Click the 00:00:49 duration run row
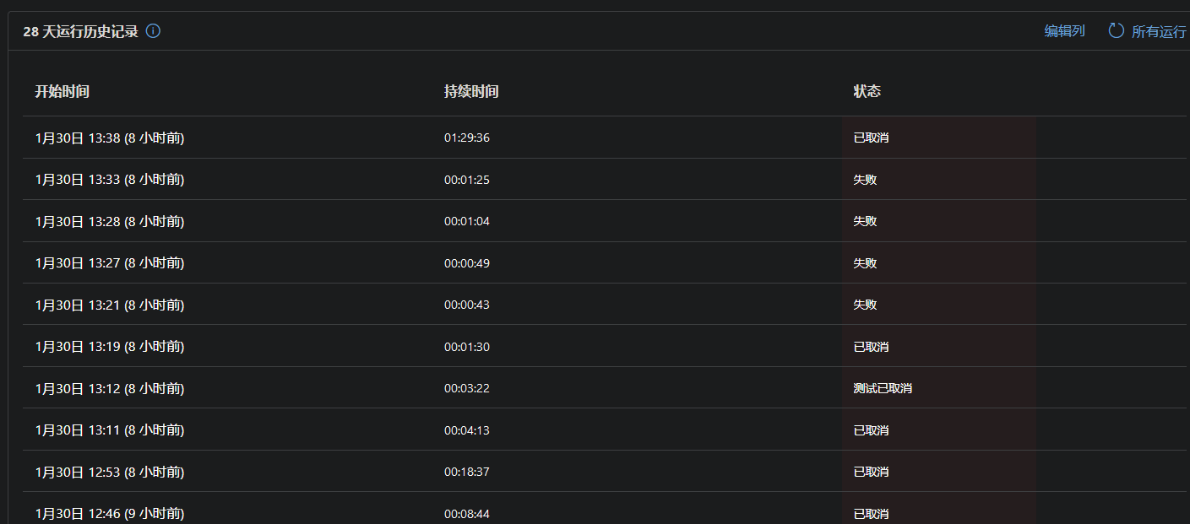 [x=467, y=263]
